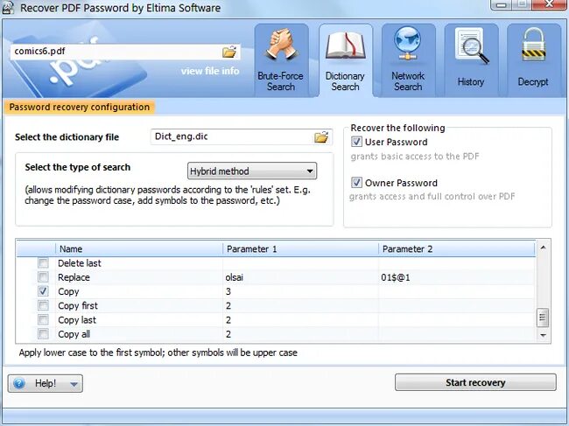Screen dimensions: 569x426
Task: Select the Copy first parameter '2' cell
Action: pyautogui.click(x=228, y=305)
